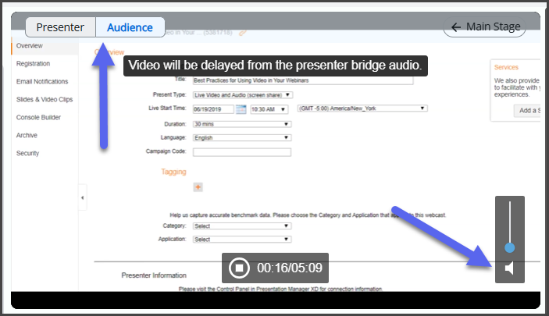This screenshot has height=316, width=549.
Task: Click the Campaign Code field
Action: point(242,152)
